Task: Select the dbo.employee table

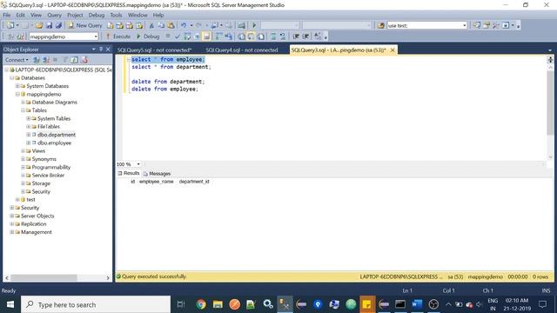Action: click(54, 143)
